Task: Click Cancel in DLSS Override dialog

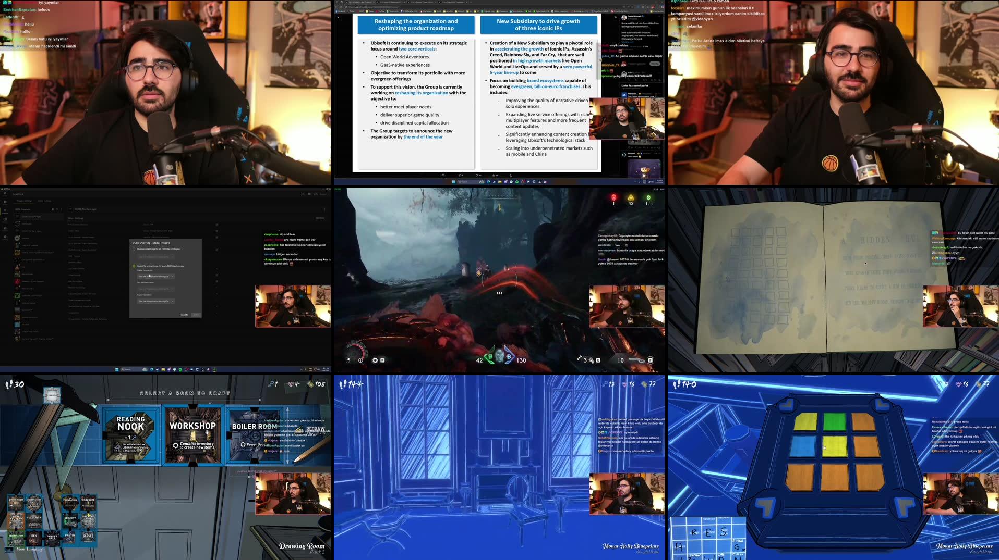Action: click(184, 315)
